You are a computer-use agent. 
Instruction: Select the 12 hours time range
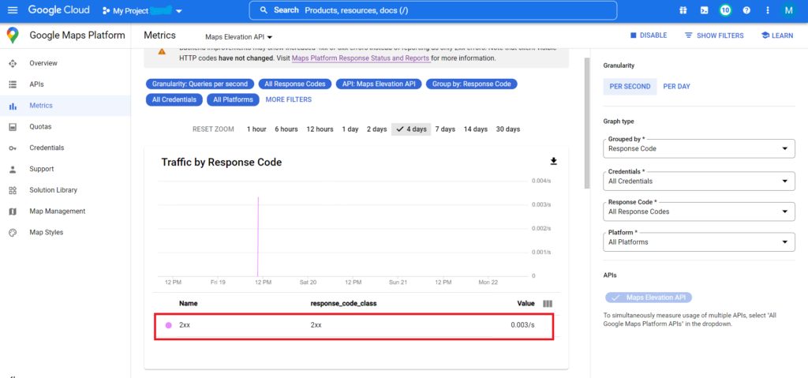point(320,129)
